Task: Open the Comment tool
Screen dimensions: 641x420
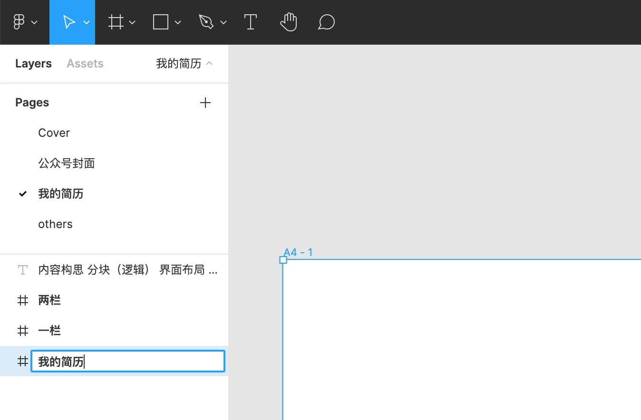Action: tap(326, 22)
